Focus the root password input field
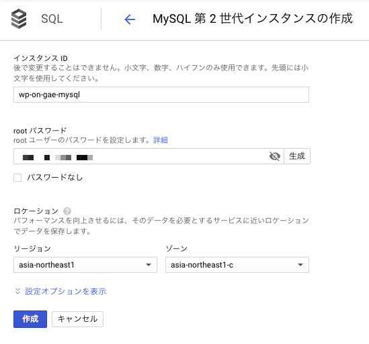 [x=149, y=156]
